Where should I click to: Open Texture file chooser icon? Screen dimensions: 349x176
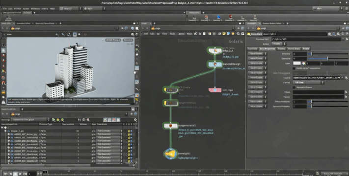pyautogui.click(x=346, y=78)
